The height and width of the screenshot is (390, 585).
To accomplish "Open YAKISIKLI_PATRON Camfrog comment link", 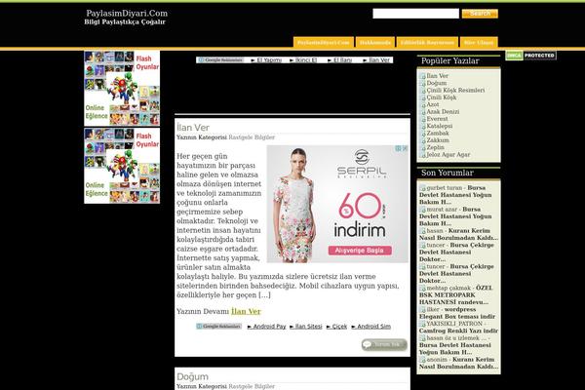I will coord(458,327).
